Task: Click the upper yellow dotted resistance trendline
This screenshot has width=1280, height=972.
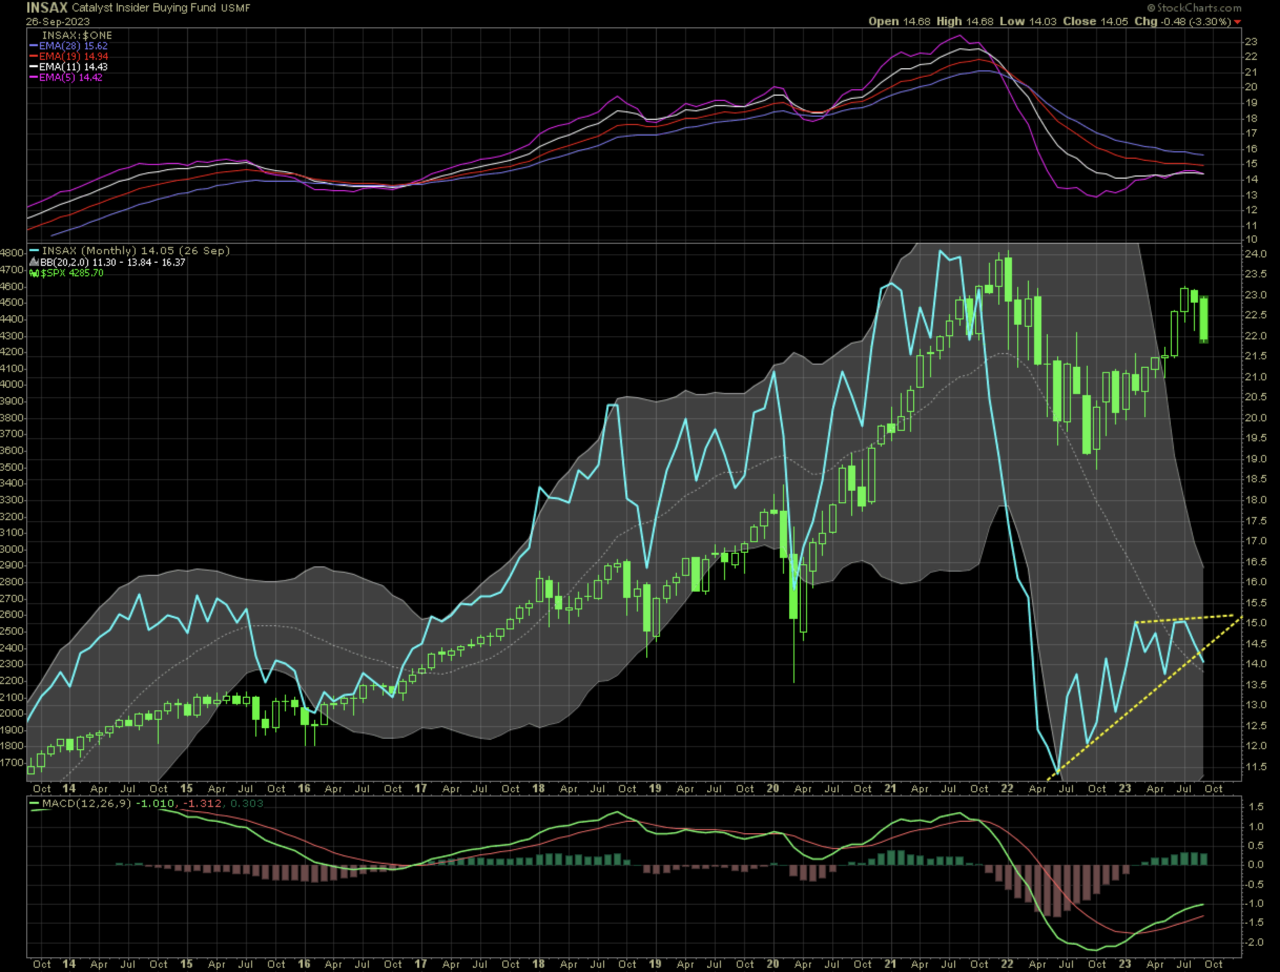Action: (1183, 618)
